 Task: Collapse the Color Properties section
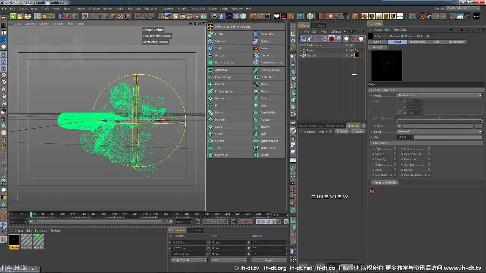[x=371, y=90]
